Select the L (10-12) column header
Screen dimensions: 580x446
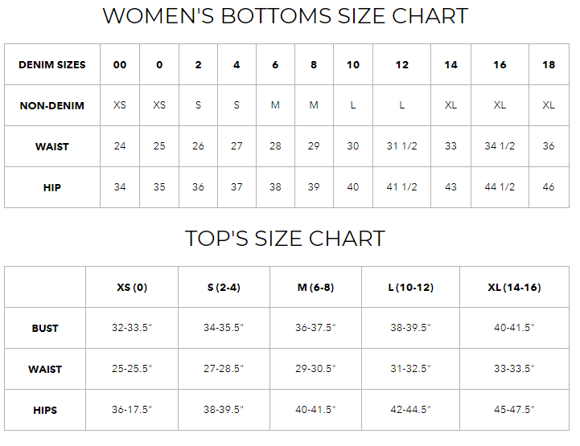click(x=410, y=288)
